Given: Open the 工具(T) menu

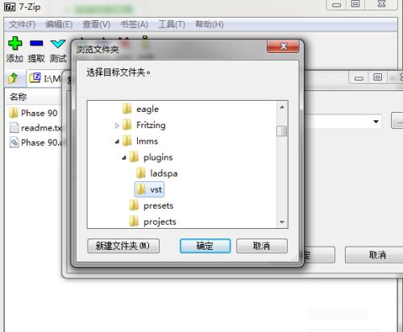Looking at the screenshot, I should pyautogui.click(x=172, y=25).
